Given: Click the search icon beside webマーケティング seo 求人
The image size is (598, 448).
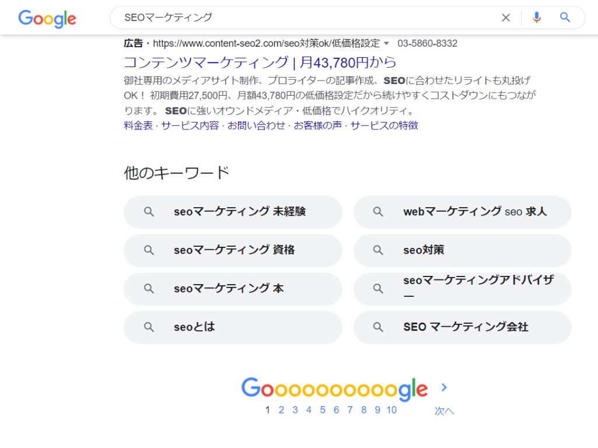Looking at the screenshot, I should tap(378, 212).
